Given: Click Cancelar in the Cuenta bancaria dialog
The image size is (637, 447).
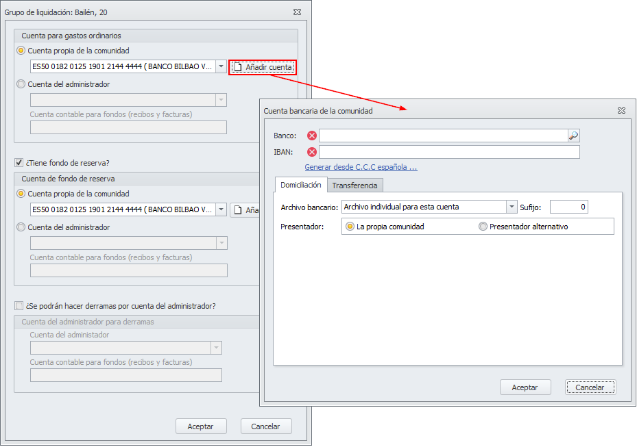Looking at the screenshot, I should [x=590, y=387].
